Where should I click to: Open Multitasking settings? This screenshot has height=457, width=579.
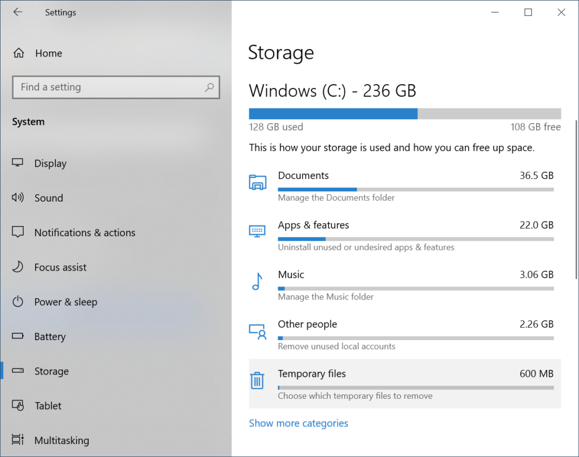[116, 441]
